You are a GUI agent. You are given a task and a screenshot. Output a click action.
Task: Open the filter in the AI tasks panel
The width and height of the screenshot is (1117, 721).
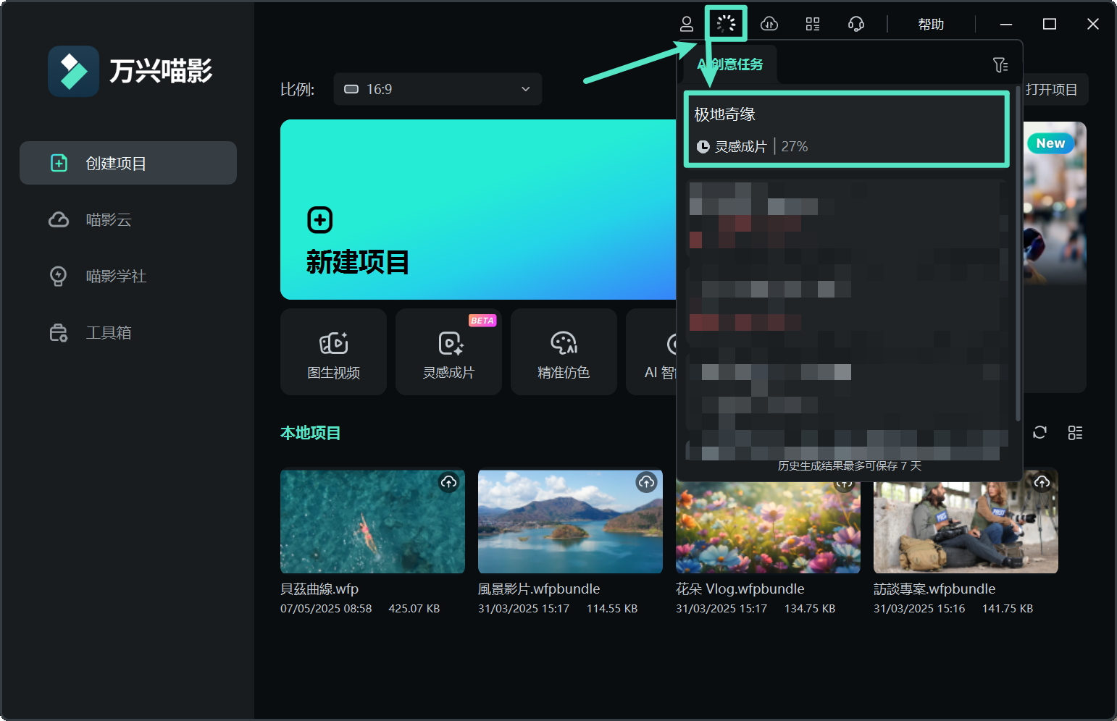click(1000, 65)
